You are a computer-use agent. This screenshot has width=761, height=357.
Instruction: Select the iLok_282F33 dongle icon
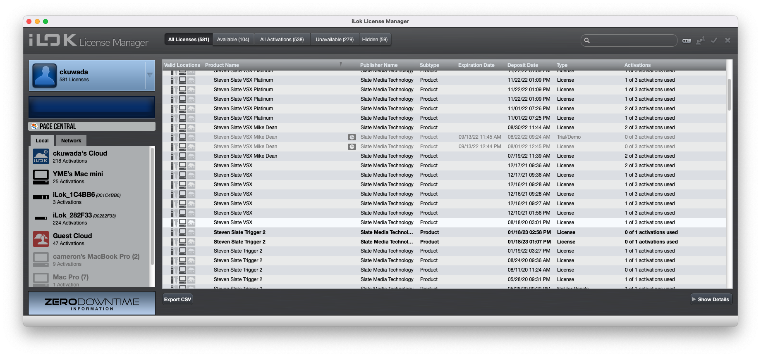[41, 218]
